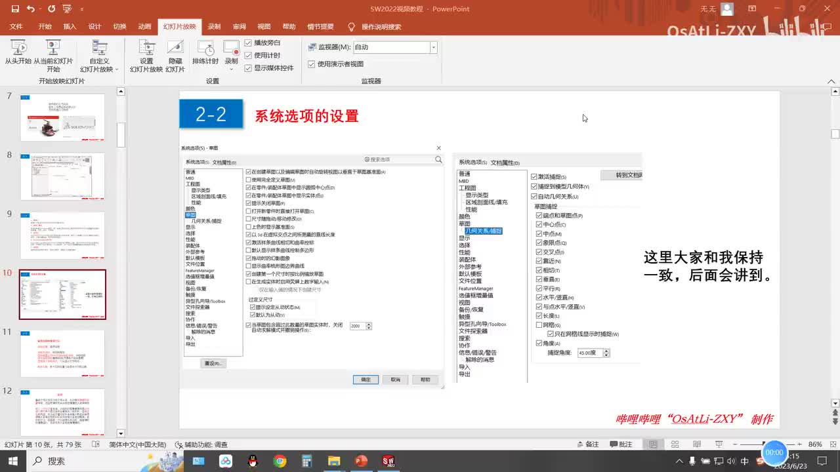Click the zoom out minus icon

(x=734, y=444)
